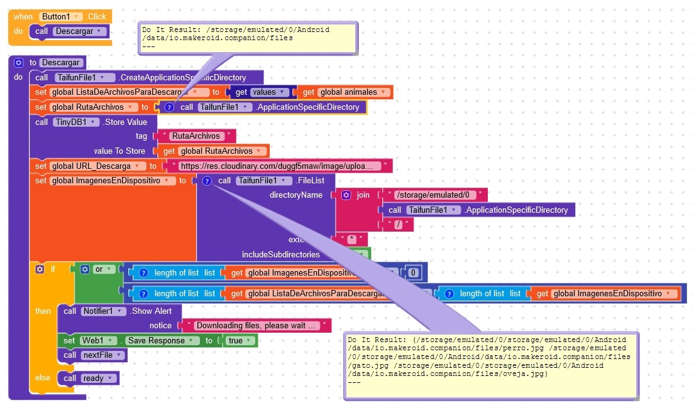
Task: Edit the "RutaArchivos" tag text string
Action: (x=196, y=136)
